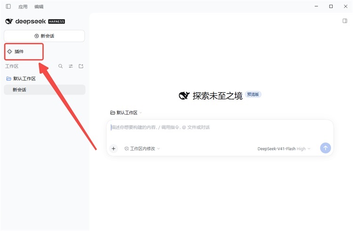The image size is (353, 231).
Task: Click the 预览版 badge next to title
Action: click(253, 94)
